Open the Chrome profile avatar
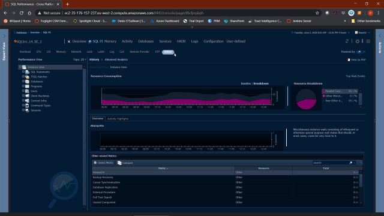This screenshot has height=216, width=384. [x=370, y=13]
